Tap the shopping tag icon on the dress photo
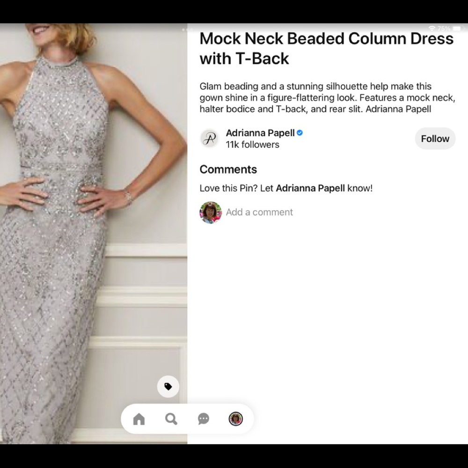This screenshot has width=468, height=468. point(168,386)
